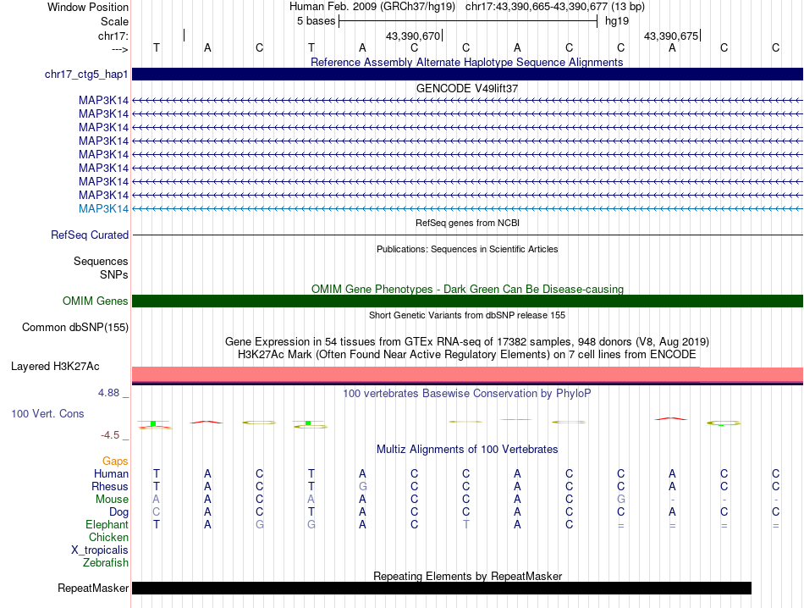Click the OMIM Genes label
The height and width of the screenshot is (608, 804).
pos(95,301)
